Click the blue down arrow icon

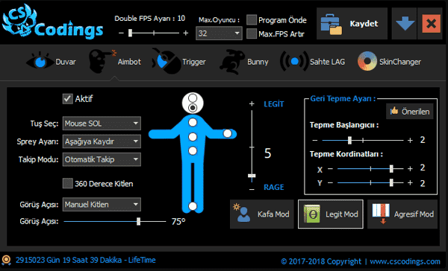pyautogui.click(x=405, y=23)
